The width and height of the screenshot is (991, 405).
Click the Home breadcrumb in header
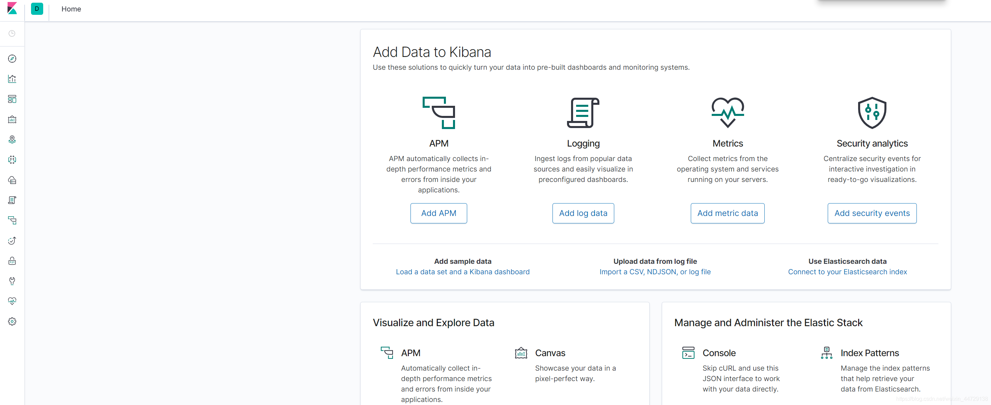pos(71,9)
